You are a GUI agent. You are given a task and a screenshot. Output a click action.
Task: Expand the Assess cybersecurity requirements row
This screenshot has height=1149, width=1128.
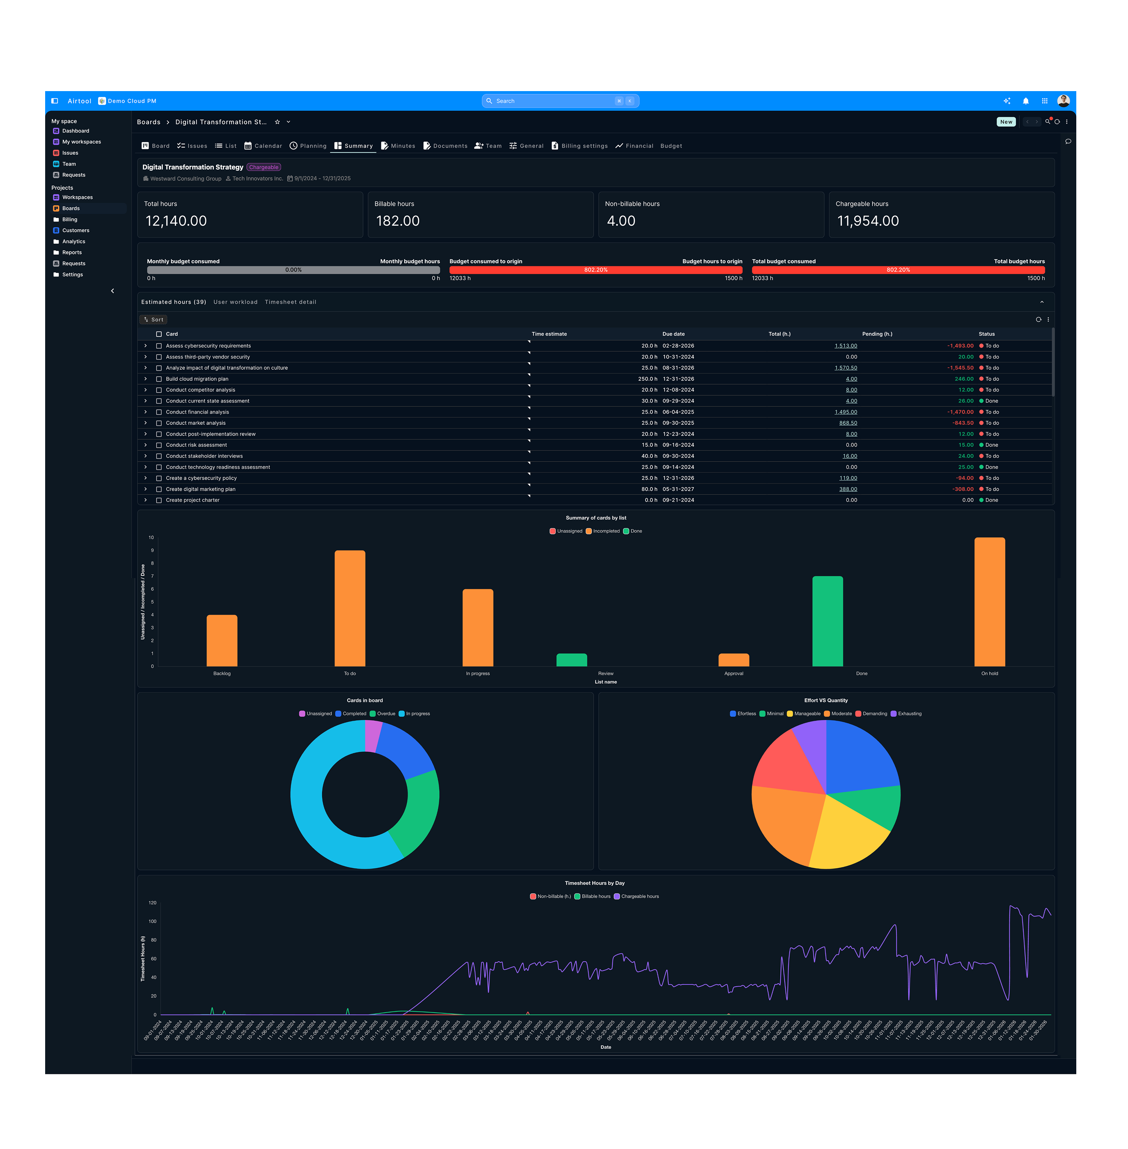point(146,346)
